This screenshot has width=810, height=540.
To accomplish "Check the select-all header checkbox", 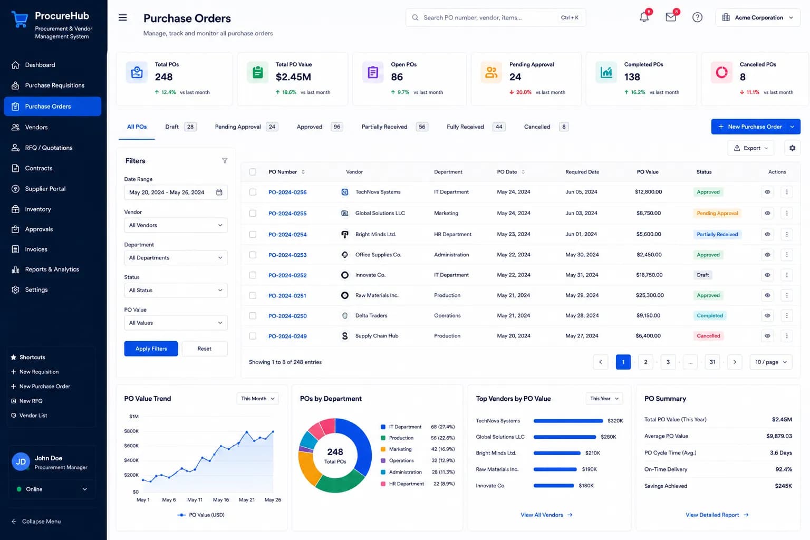I will (253, 172).
